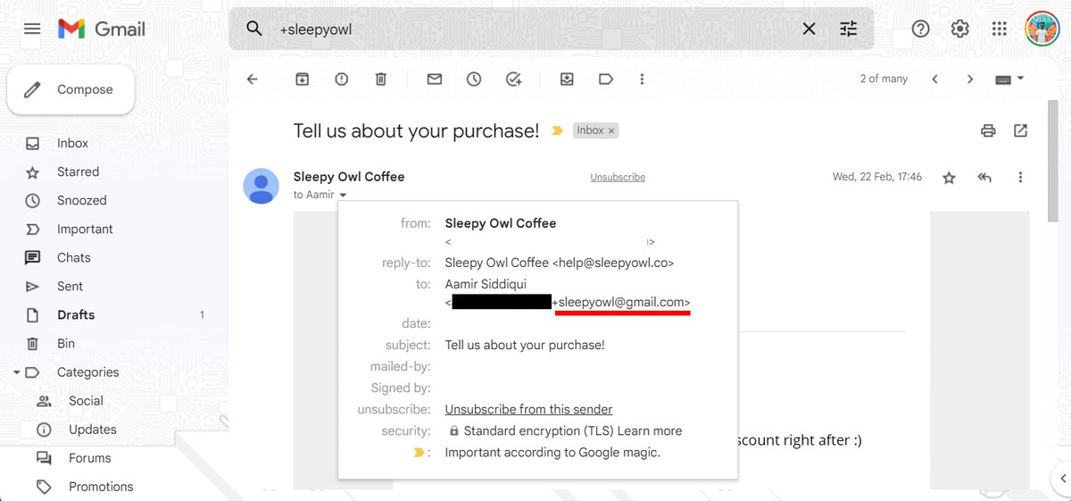1071x501 pixels.
Task: Open the Drafts folder
Action: click(x=76, y=315)
